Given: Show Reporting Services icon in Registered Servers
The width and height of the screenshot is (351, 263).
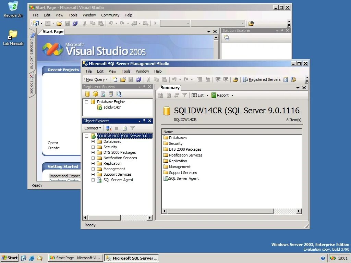Looking at the screenshot, I should coord(103,94).
